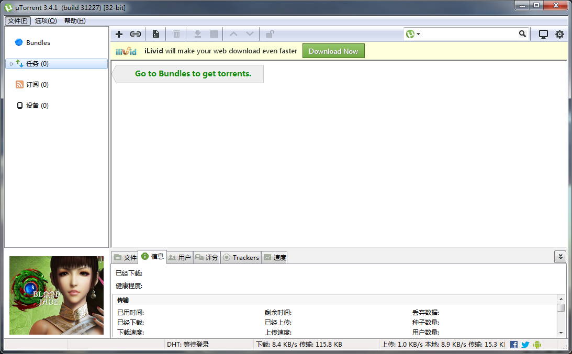The image size is (572, 354).
Task: Open the Add Torrent from URL link icon
Action: tap(135, 33)
